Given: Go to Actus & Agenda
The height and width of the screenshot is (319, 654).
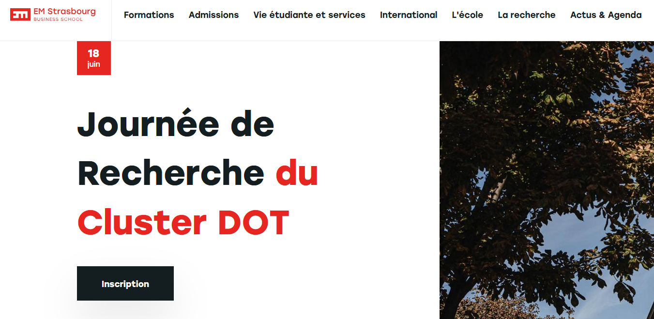Looking at the screenshot, I should [606, 15].
